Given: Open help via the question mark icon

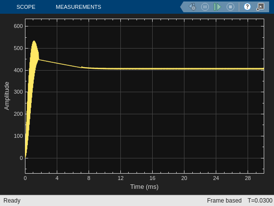Looking at the screenshot, I should click(x=247, y=7).
